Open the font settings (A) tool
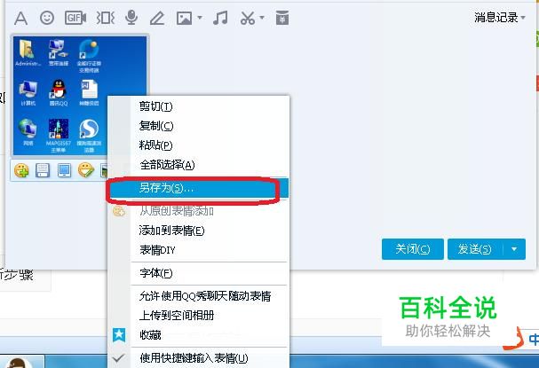This screenshot has height=368, width=539. (x=20, y=18)
